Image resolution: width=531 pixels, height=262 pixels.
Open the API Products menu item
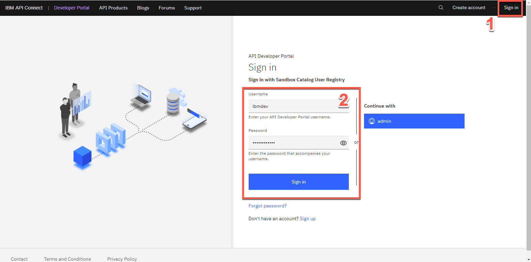(113, 8)
